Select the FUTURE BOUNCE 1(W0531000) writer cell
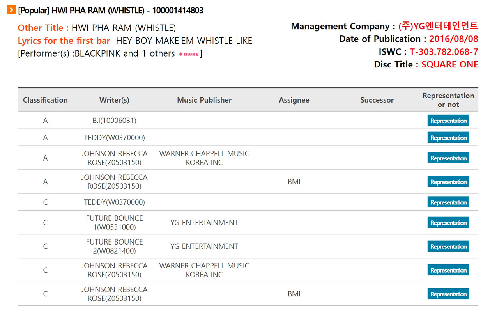This screenshot has height=312, width=490. click(114, 223)
